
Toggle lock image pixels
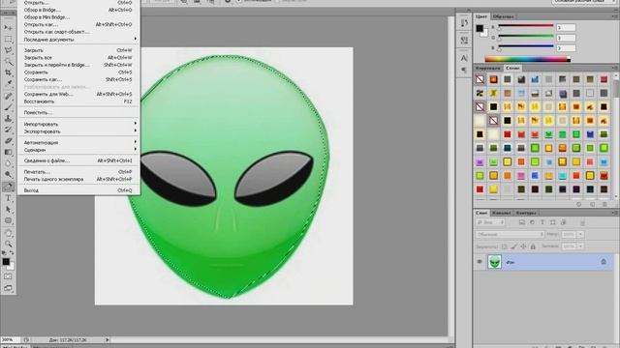(513, 246)
